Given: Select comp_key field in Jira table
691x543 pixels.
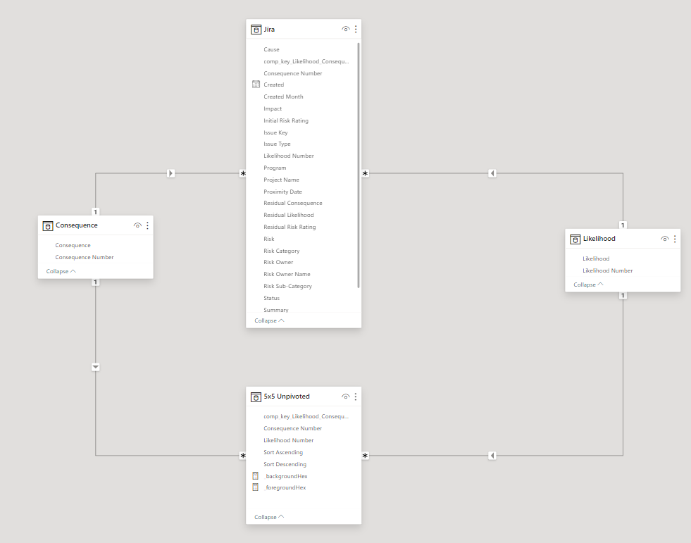Looking at the screenshot, I should (x=306, y=61).
